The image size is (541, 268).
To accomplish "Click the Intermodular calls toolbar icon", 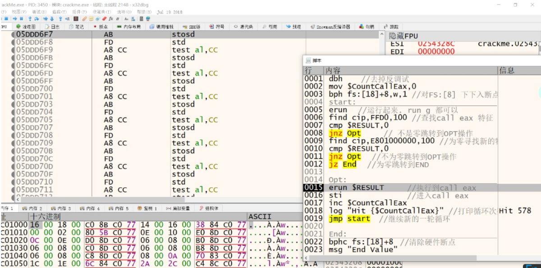I will point(133,19).
